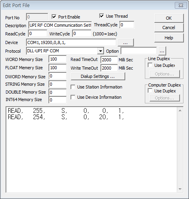This screenshot has height=199, width=189.
Task: Close the Edit Port File dialog
Action: pyautogui.click(x=181, y=6)
